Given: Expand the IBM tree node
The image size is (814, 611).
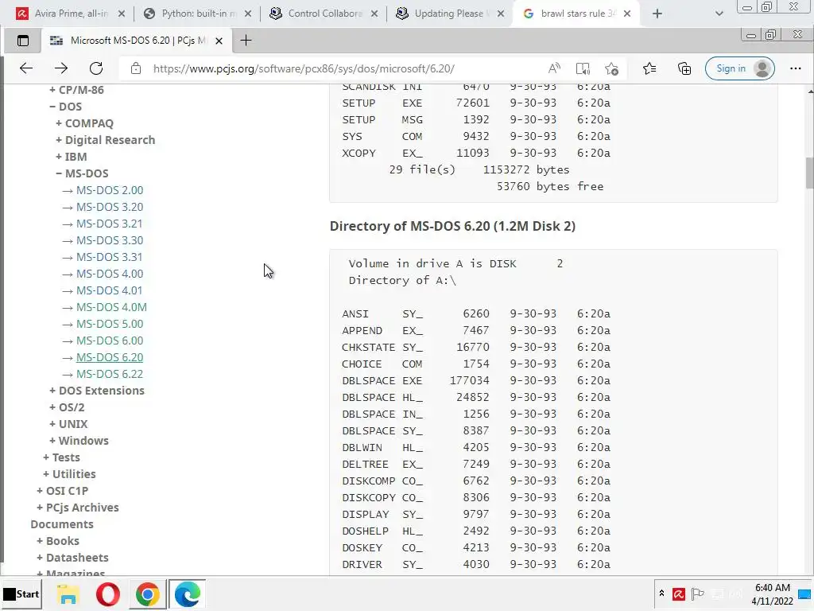Looking at the screenshot, I should tap(71, 157).
